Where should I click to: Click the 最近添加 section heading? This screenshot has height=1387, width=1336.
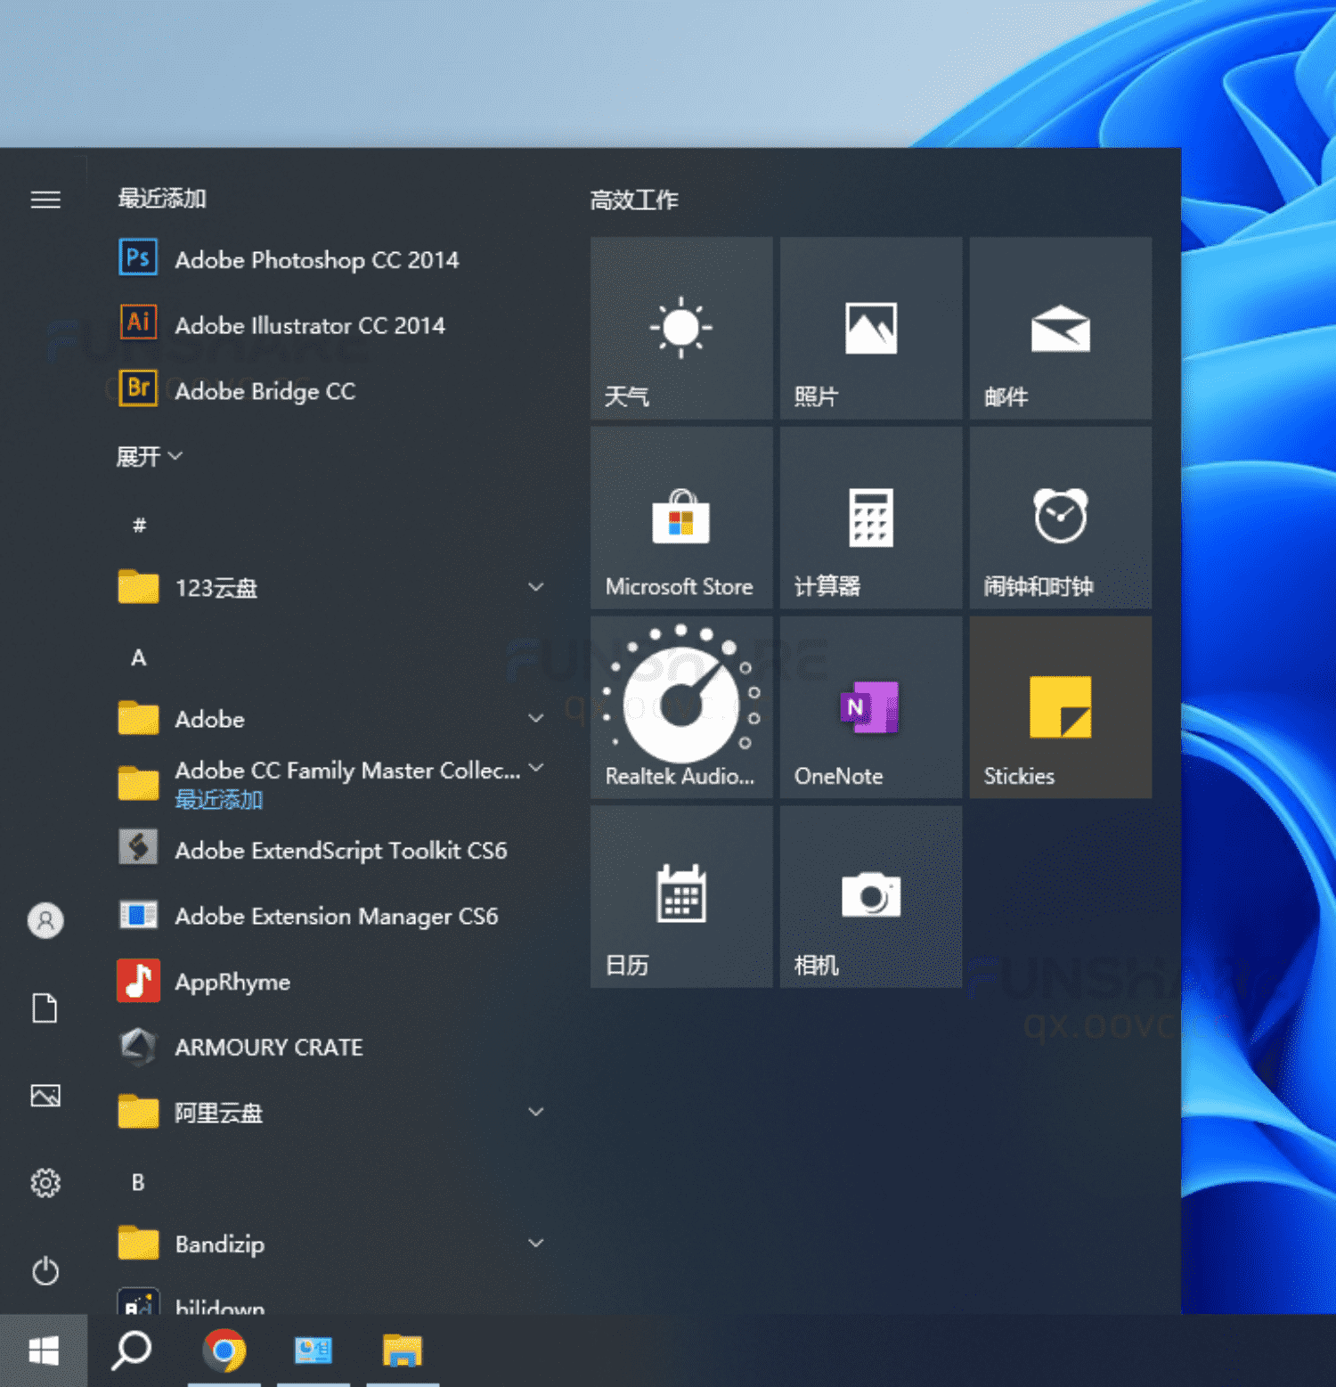pyautogui.click(x=162, y=198)
